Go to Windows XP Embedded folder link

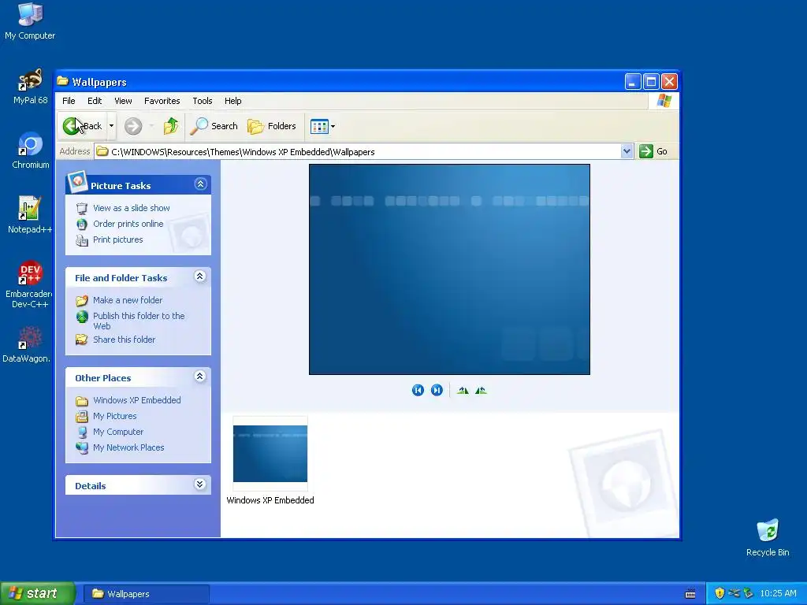(137, 400)
